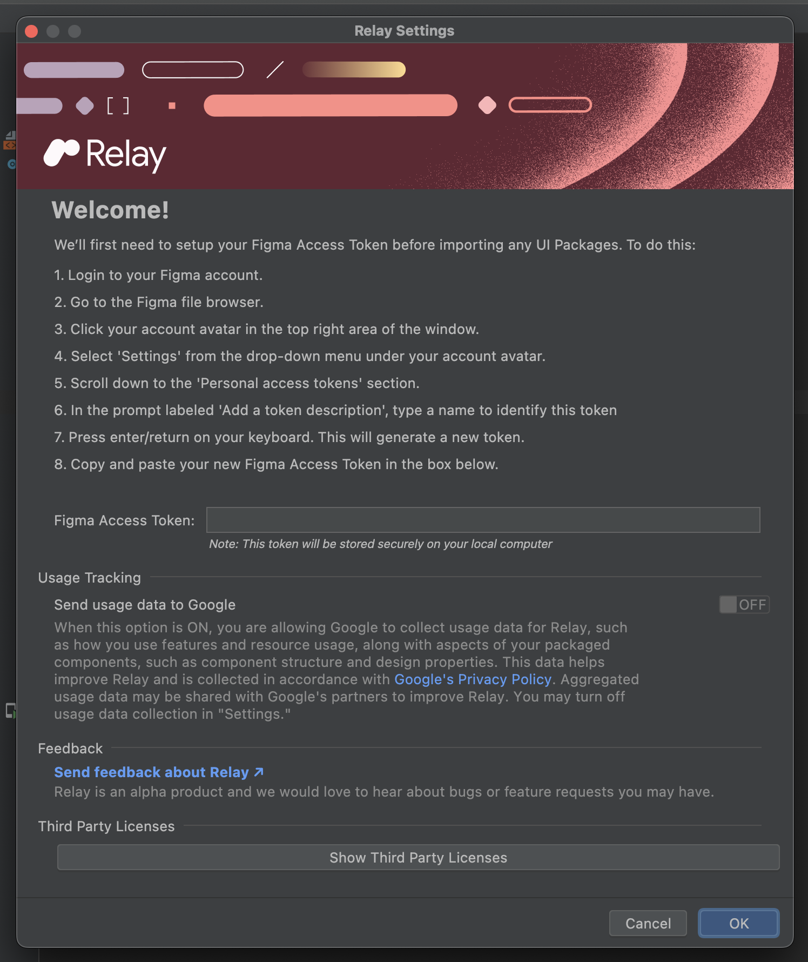808x962 pixels.
Task: Click the small pink square in the banner
Action: click(172, 106)
